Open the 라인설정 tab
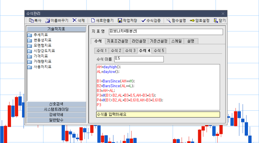Viewport: 259px width, 143px height. 139,41
